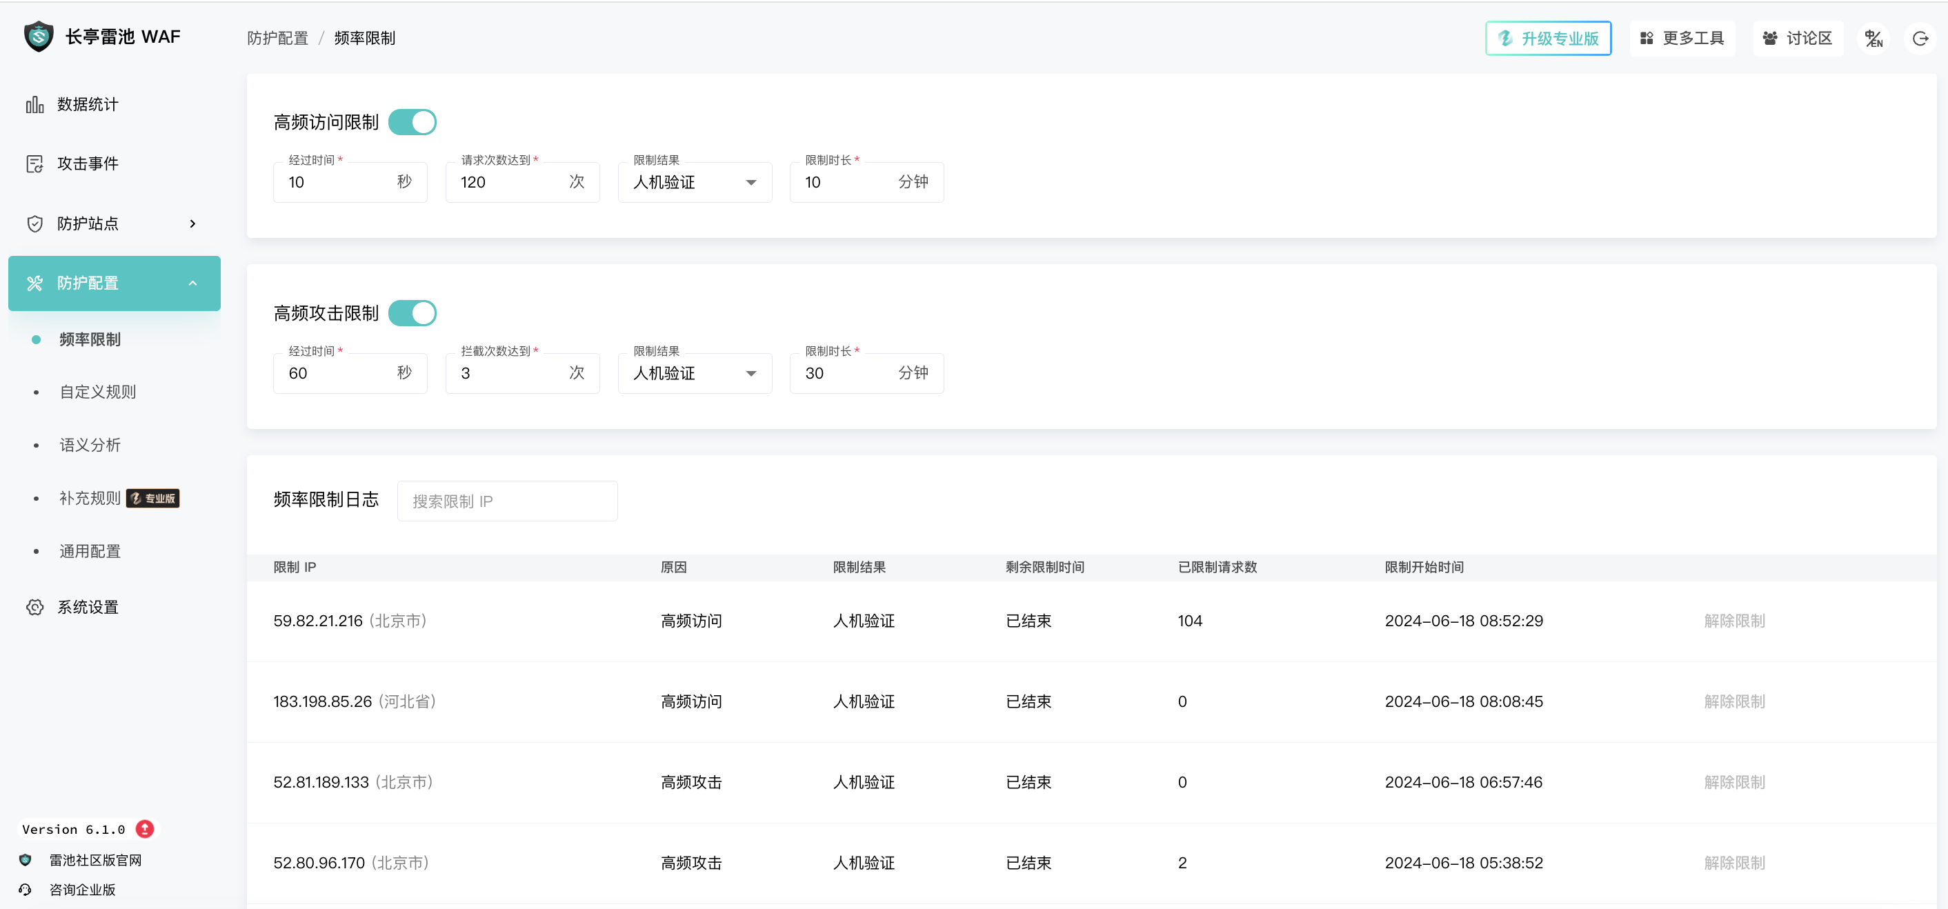Focus the 请求次数达到 field
1948x909 pixels.
point(523,182)
